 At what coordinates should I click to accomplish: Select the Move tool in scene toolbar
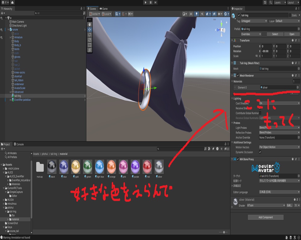tap(90, 29)
